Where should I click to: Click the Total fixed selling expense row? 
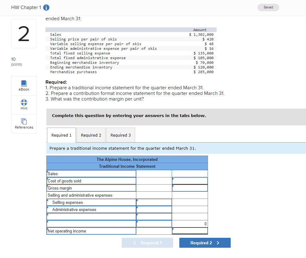tap(131, 53)
